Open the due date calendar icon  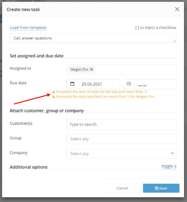[x=72, y=84]
